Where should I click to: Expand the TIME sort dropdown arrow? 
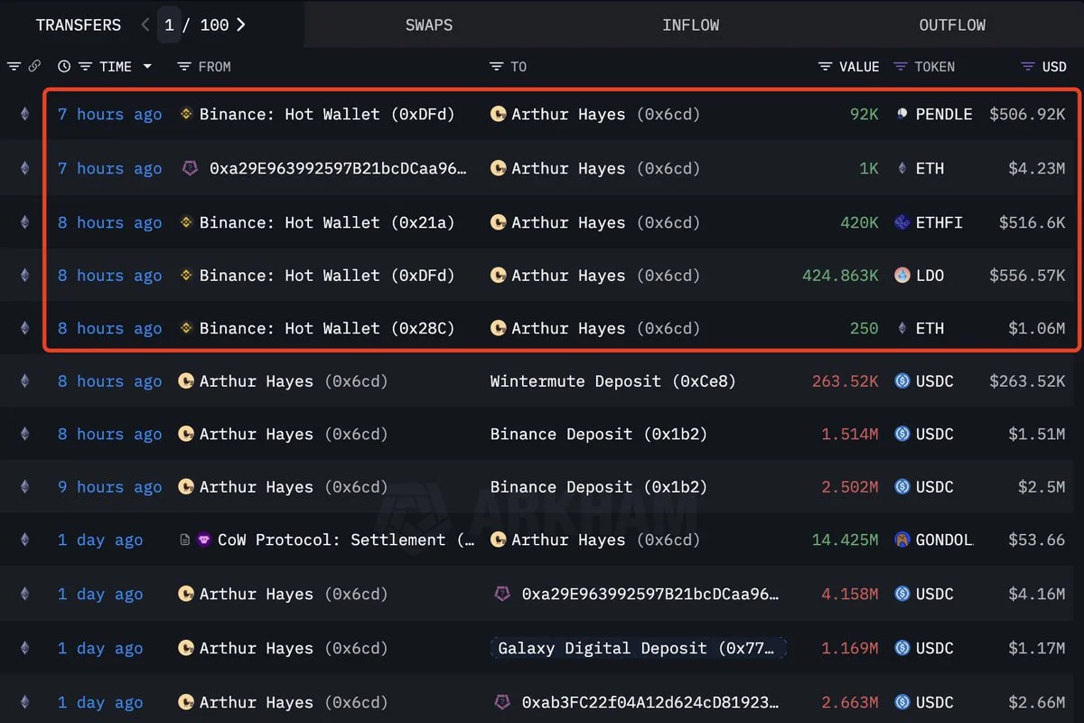click(147, 67)
